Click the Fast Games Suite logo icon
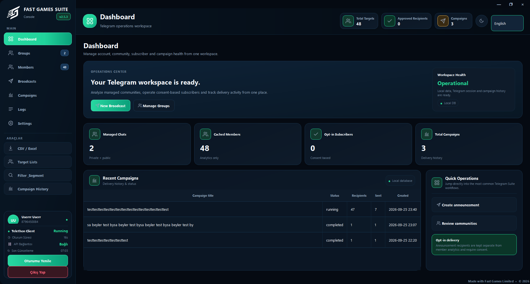 click(14, 13)
